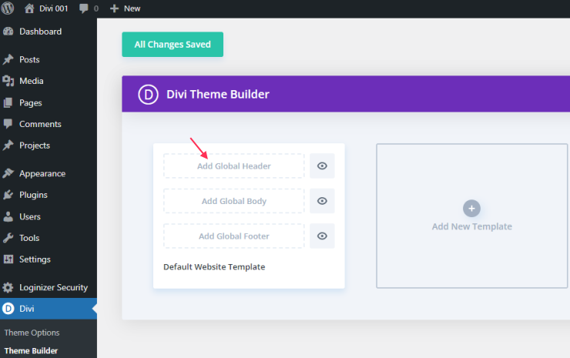Click the Divi Theme Builder header logo
Image resolution: width=570 pixels, height=358 pixels.
click(x=149, y=95)
